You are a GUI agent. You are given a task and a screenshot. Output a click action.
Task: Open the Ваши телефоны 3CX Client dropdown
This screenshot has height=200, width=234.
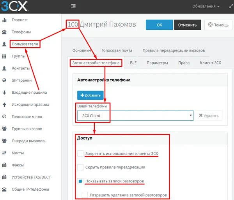(135, 116)
